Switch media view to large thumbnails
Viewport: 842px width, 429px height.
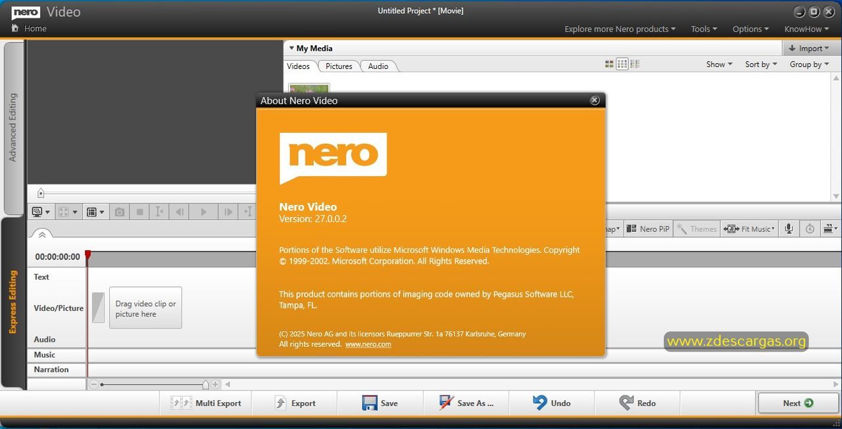[609, 64]
